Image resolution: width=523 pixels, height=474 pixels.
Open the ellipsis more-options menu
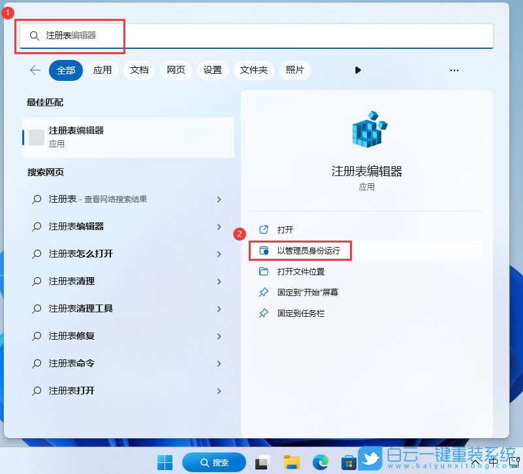click(454, 70)
